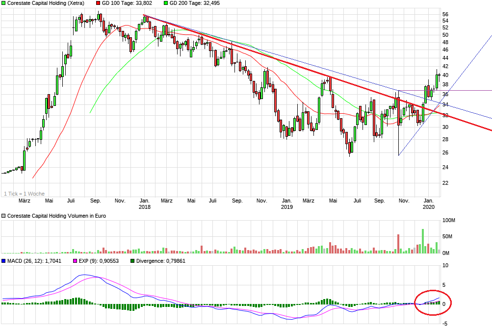
Task: Select the GD 200 Tage: 32,495 label
Action: (195, 3)
